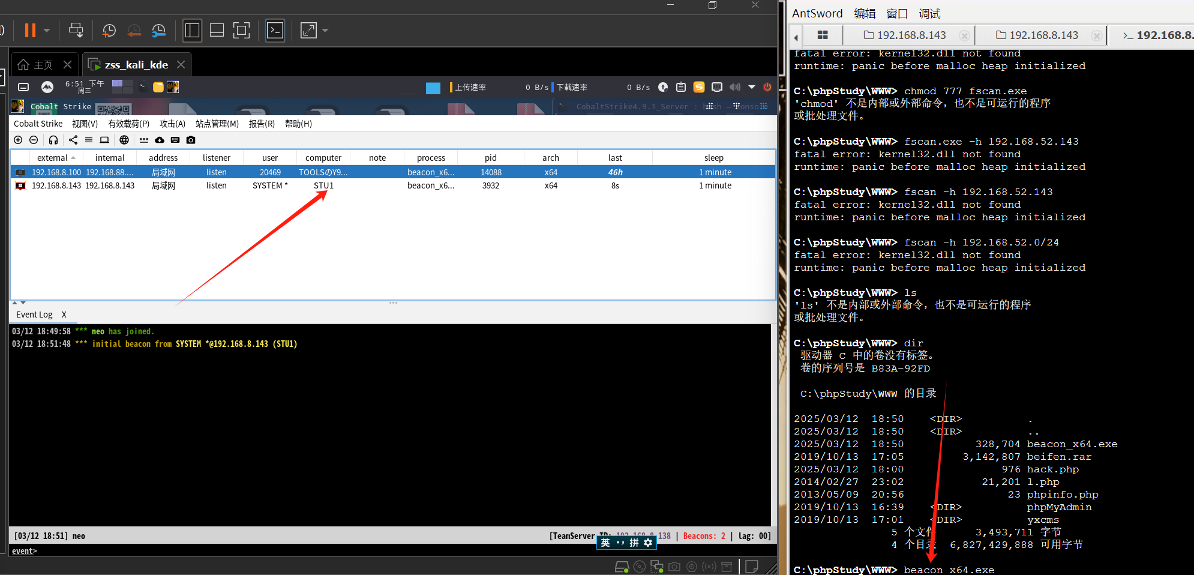Click the Kali volume tray icon
Screen dimensions: 1194x575
(735, 87)
